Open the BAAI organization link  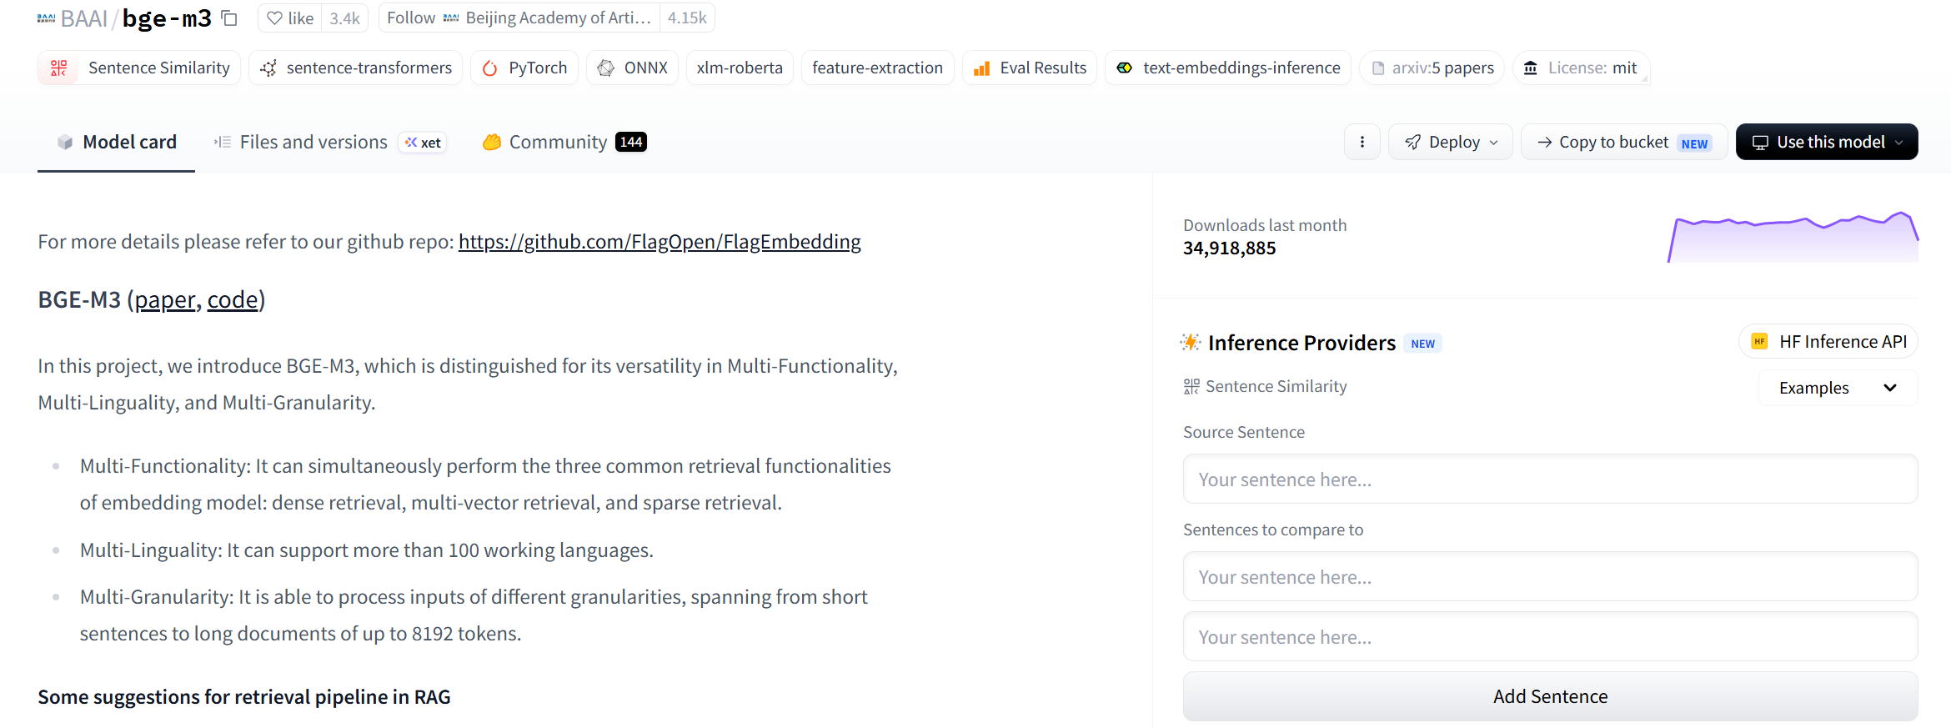point(84,18)
